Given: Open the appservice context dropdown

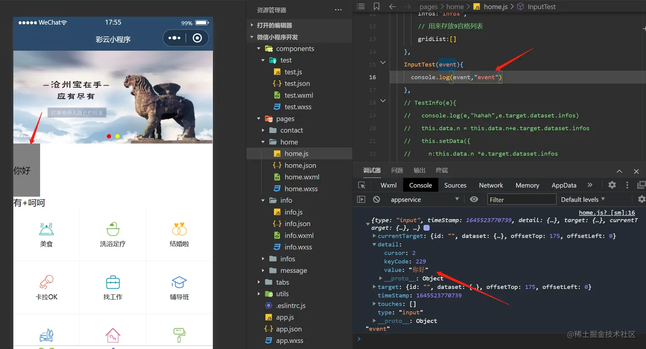Looking at the screenshot, I should tap(424, 199).
